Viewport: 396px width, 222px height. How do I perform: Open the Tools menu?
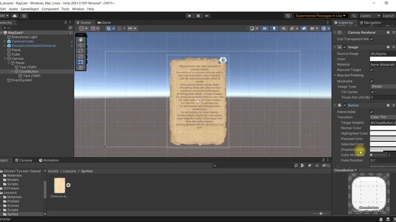[x=66, y=9]
